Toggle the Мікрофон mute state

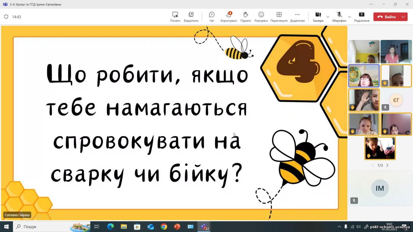pos(339,16)
